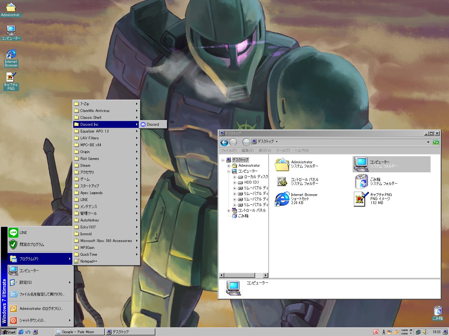449x336 pixels.
Task: Expand the ローカル ディスク tree node
Action: click(234, 177)
